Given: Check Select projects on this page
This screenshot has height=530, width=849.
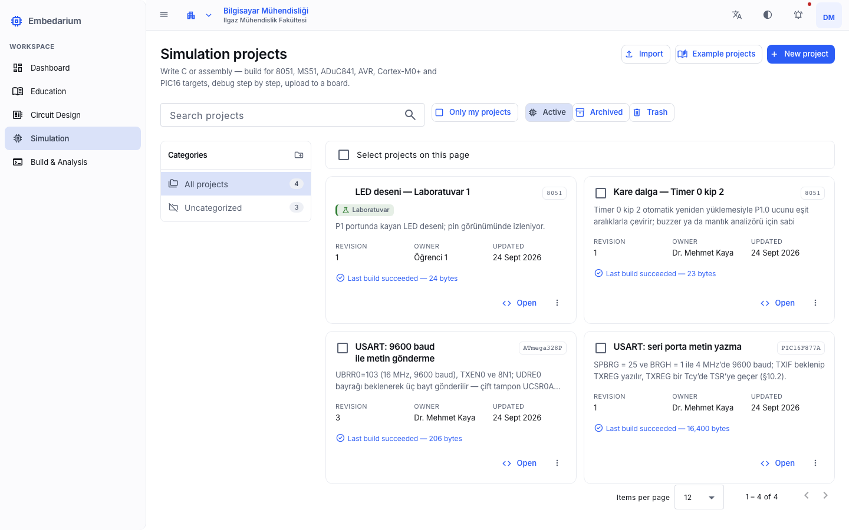Looking at the screenshot, I should click(x=344, y=155).
